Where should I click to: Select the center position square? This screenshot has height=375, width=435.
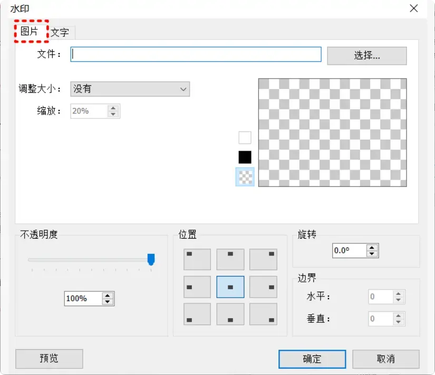(230, 287)
